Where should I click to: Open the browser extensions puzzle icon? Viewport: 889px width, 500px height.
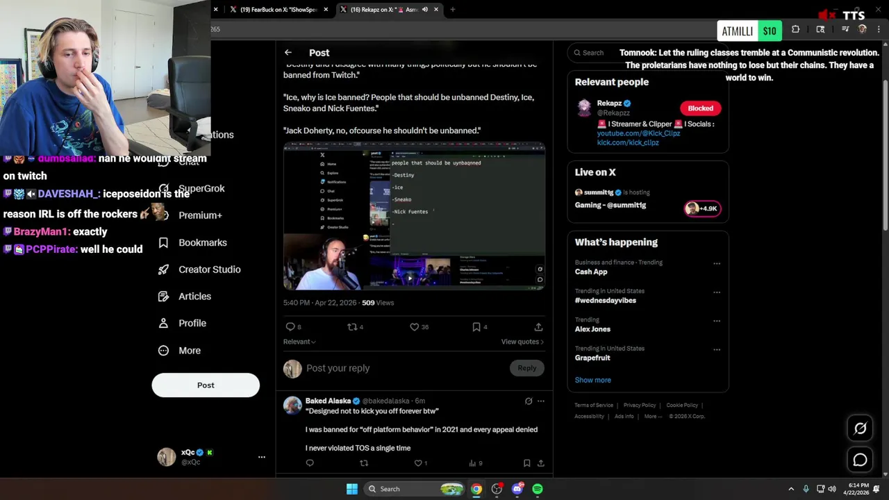(795, 29)
